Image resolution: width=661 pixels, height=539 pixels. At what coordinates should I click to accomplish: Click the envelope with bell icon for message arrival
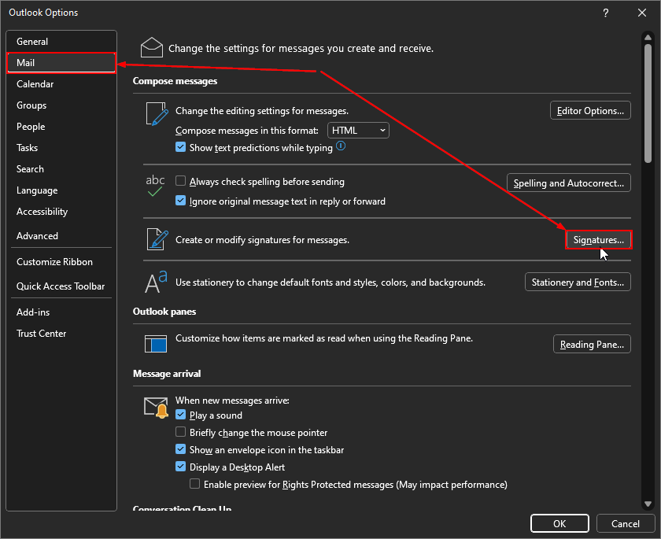156,407
